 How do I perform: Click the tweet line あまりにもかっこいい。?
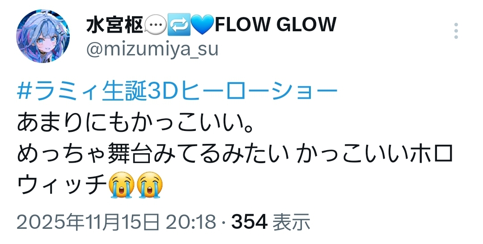coord(136,123)
